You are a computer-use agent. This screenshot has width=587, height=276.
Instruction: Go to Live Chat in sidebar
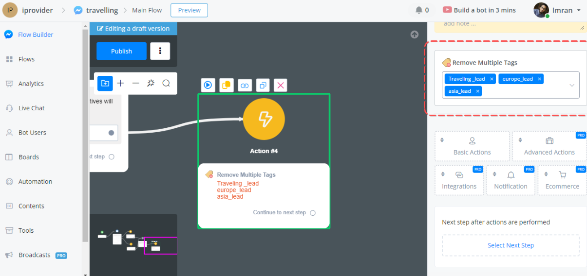coord(31,108)
